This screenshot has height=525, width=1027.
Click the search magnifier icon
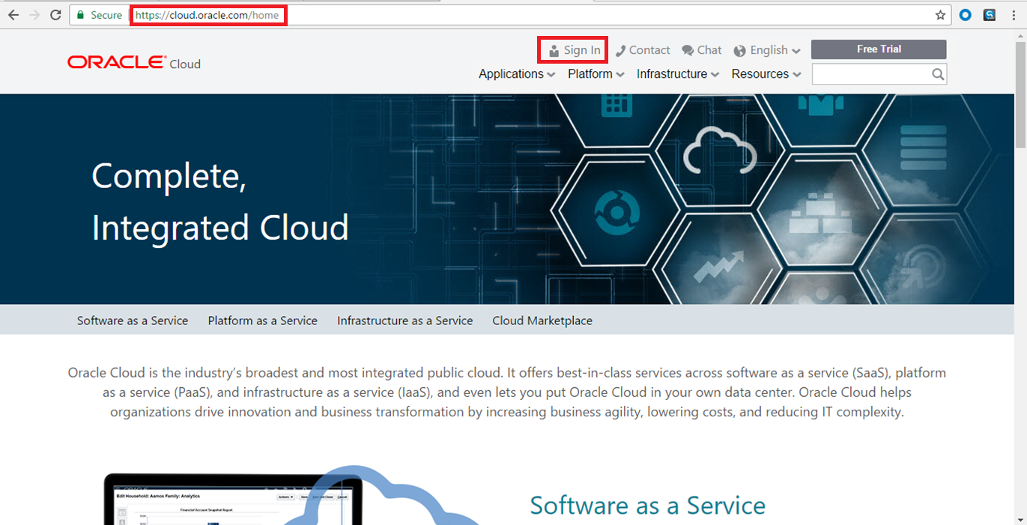(938, 74)
